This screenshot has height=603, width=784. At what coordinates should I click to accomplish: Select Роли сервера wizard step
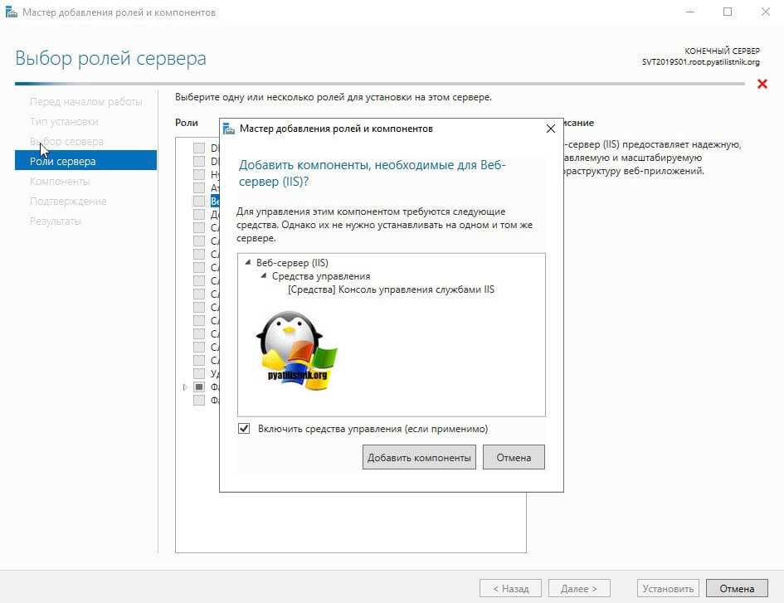[x=85, y=161]
